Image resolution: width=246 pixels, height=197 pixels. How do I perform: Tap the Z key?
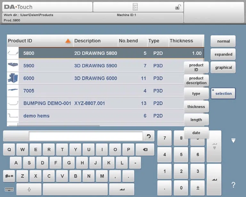point(22,176)
